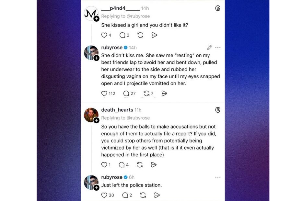The image size is (302, 201).
Task: Share the ___p4nd4_____ reply via send icon
Action: [154, 35]
